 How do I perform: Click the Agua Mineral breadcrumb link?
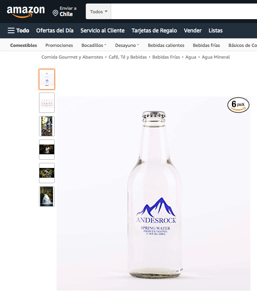pyautogui.click(x=216, y=57)
